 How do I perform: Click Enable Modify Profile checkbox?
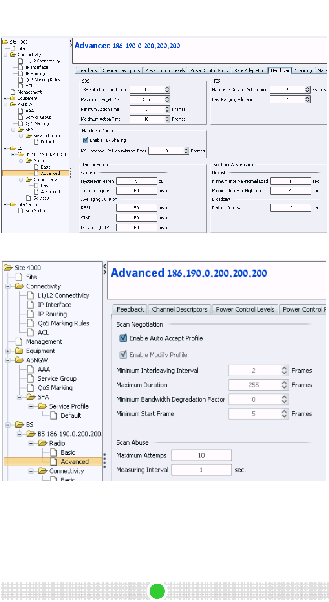pyautogui.click(x=123, y=355)
